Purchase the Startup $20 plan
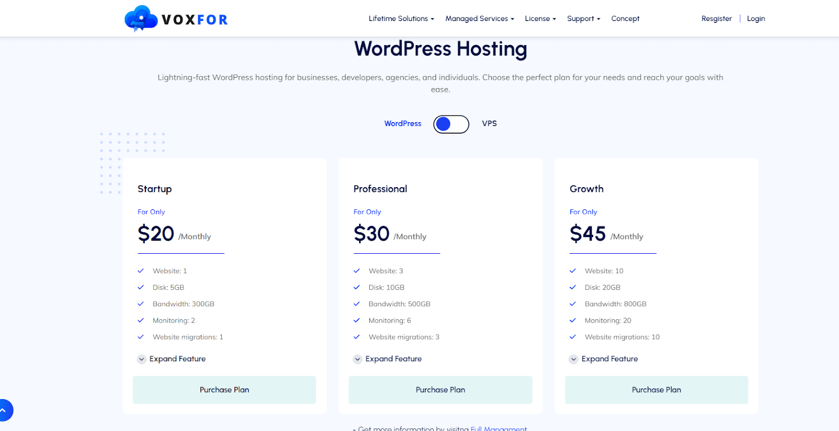 click(224, 390)
